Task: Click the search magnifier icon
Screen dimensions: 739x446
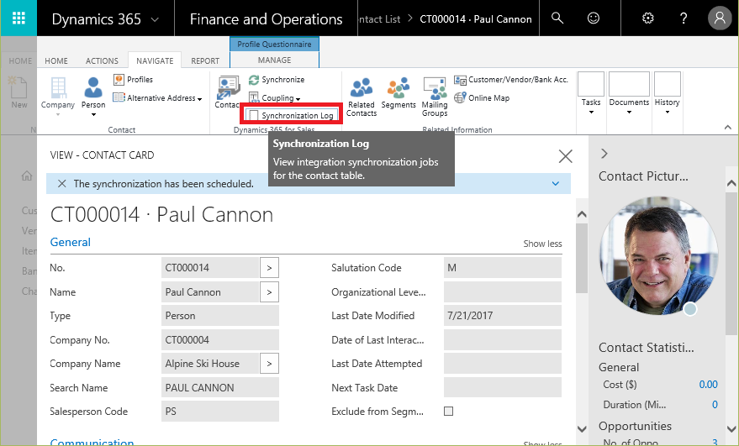Action: (x=557, y=18)
